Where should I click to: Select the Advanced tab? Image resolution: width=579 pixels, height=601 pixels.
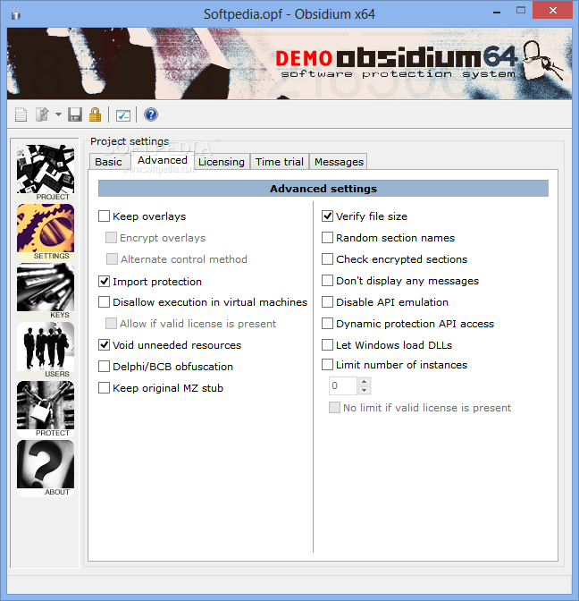point(163,160)
